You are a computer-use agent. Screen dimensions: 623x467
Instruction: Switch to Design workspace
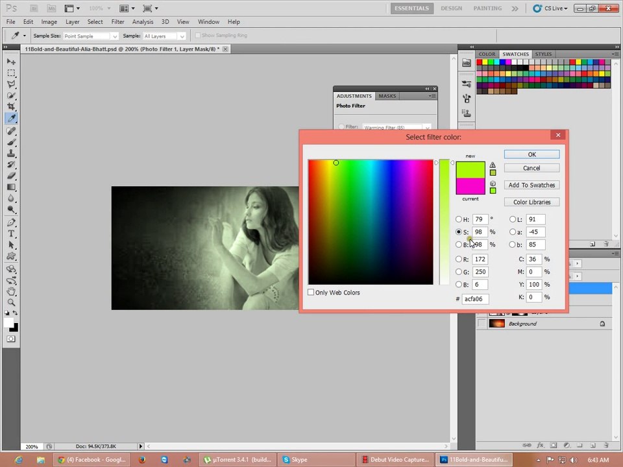pos(452,8)
